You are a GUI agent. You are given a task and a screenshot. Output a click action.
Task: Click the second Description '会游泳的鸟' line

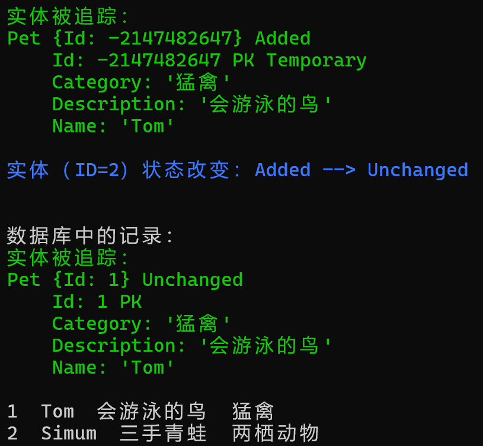click(x=193, y=346)
